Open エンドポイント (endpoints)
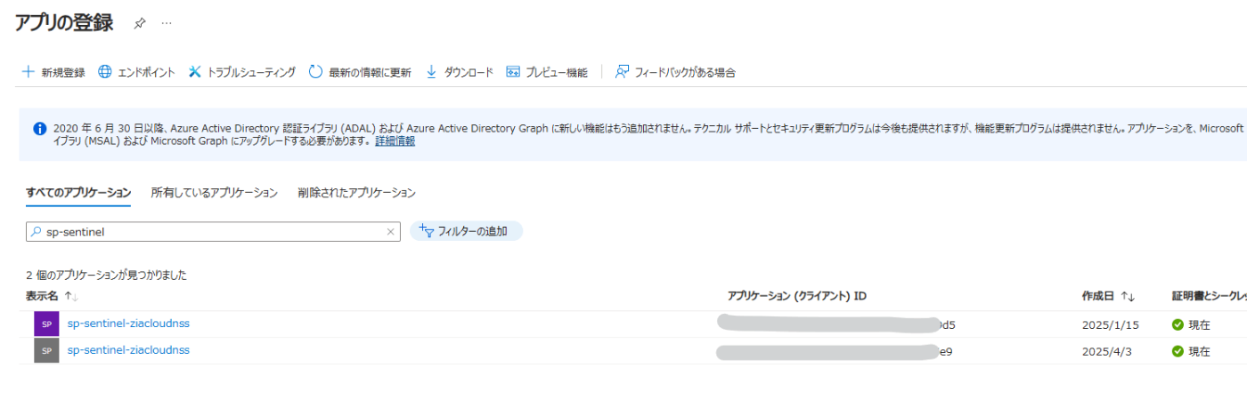The height and width of the screenshot is (416, 1247). pyautogui.click(x=136, y=72)
